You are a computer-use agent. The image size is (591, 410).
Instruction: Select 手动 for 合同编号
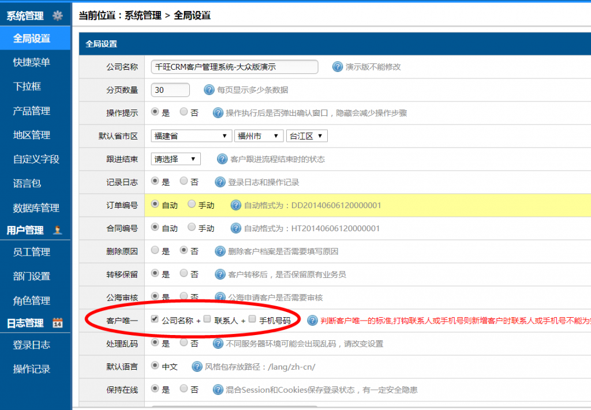coord(192,227)
